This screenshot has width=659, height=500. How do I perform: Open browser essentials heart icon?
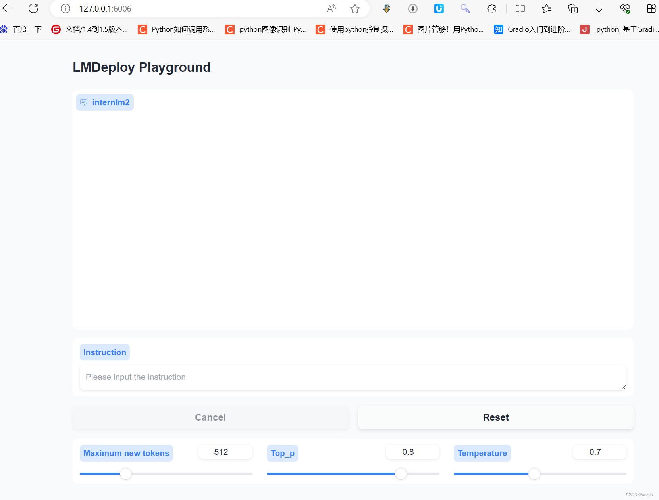coord(625,9)
